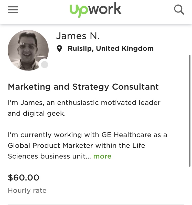Click the Ruislip, United Kingdom location text

tap(111, 49)
